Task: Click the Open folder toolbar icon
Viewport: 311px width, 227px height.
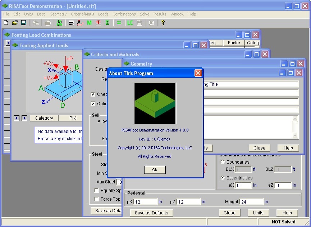Action: point(15,23)
